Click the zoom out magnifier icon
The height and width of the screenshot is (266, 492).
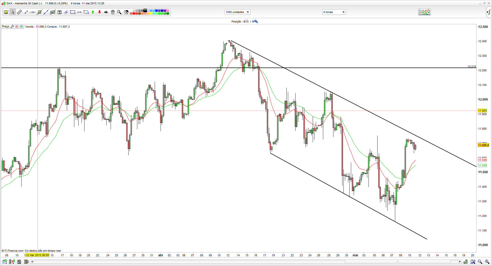pyautogui.click(x=480, y=262)
